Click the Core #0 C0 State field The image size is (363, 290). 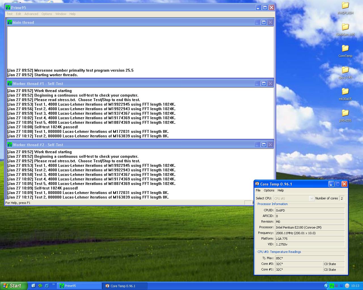[x=334, y=264]
